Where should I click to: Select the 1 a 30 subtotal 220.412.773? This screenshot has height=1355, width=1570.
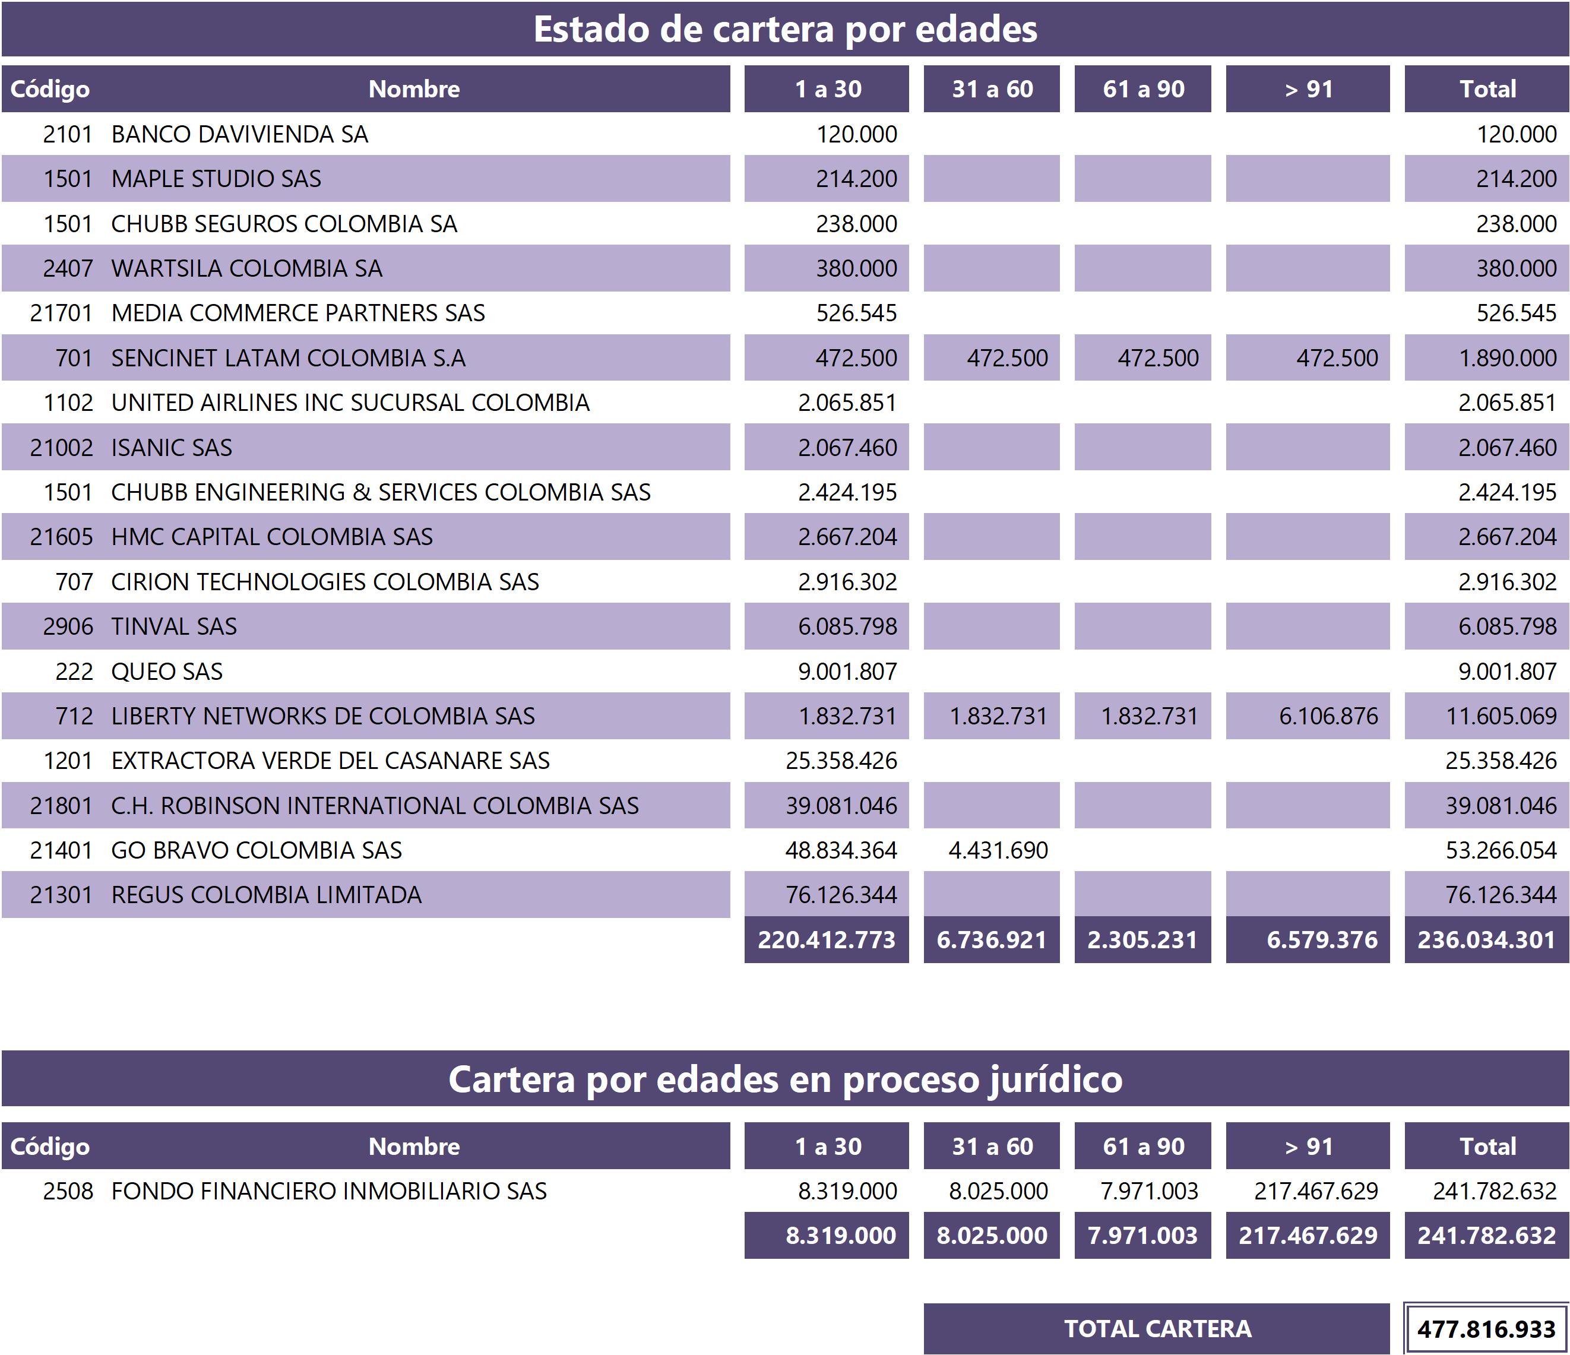tap(826, 940)
